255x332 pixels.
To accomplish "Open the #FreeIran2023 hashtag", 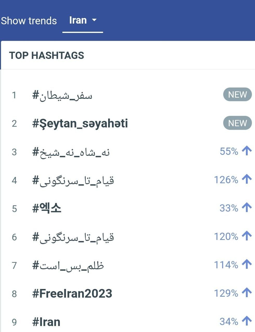I will click(x=72, y=293).
